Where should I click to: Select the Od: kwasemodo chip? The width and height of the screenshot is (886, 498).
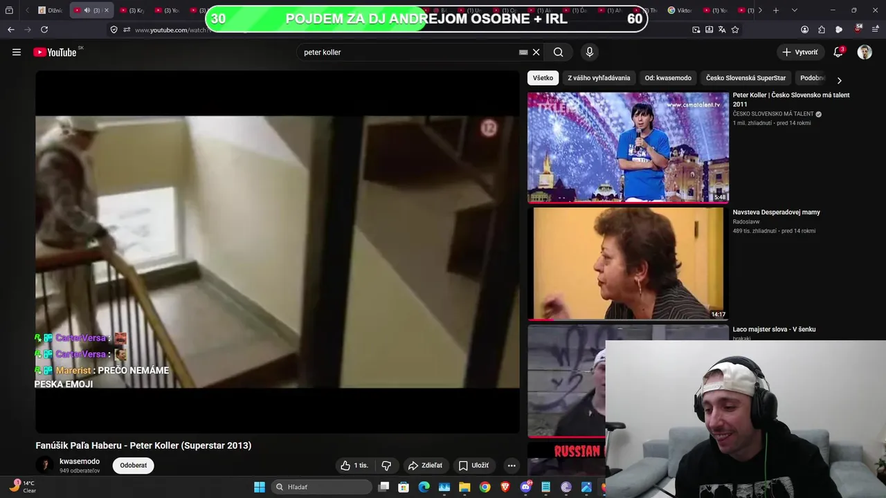668,78
